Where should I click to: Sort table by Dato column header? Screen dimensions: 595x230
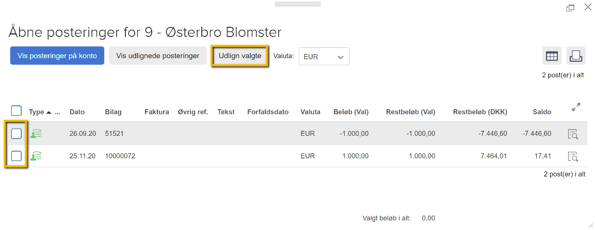pyautogui.click(x=77, y=112)
